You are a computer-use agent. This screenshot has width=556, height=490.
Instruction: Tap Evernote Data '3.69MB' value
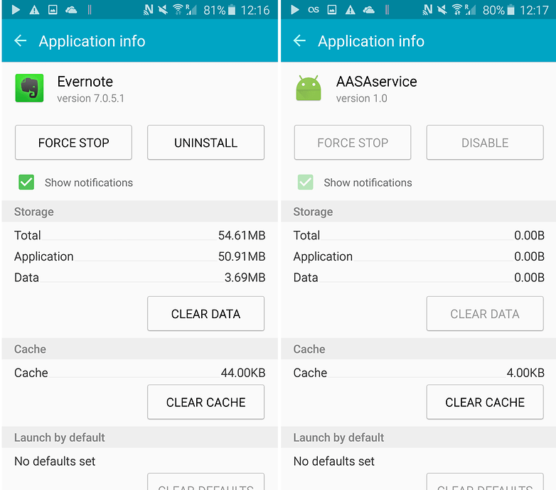coord(245,278)
